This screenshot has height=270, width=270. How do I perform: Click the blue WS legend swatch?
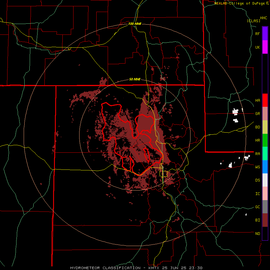click(x=265, y=167)
